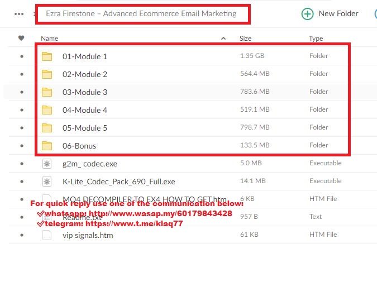Favorite dot beside g2m_ codec.exe
The width and height of the screenshot is (377, 296).
pyautogui.click(x=22, y=164)
